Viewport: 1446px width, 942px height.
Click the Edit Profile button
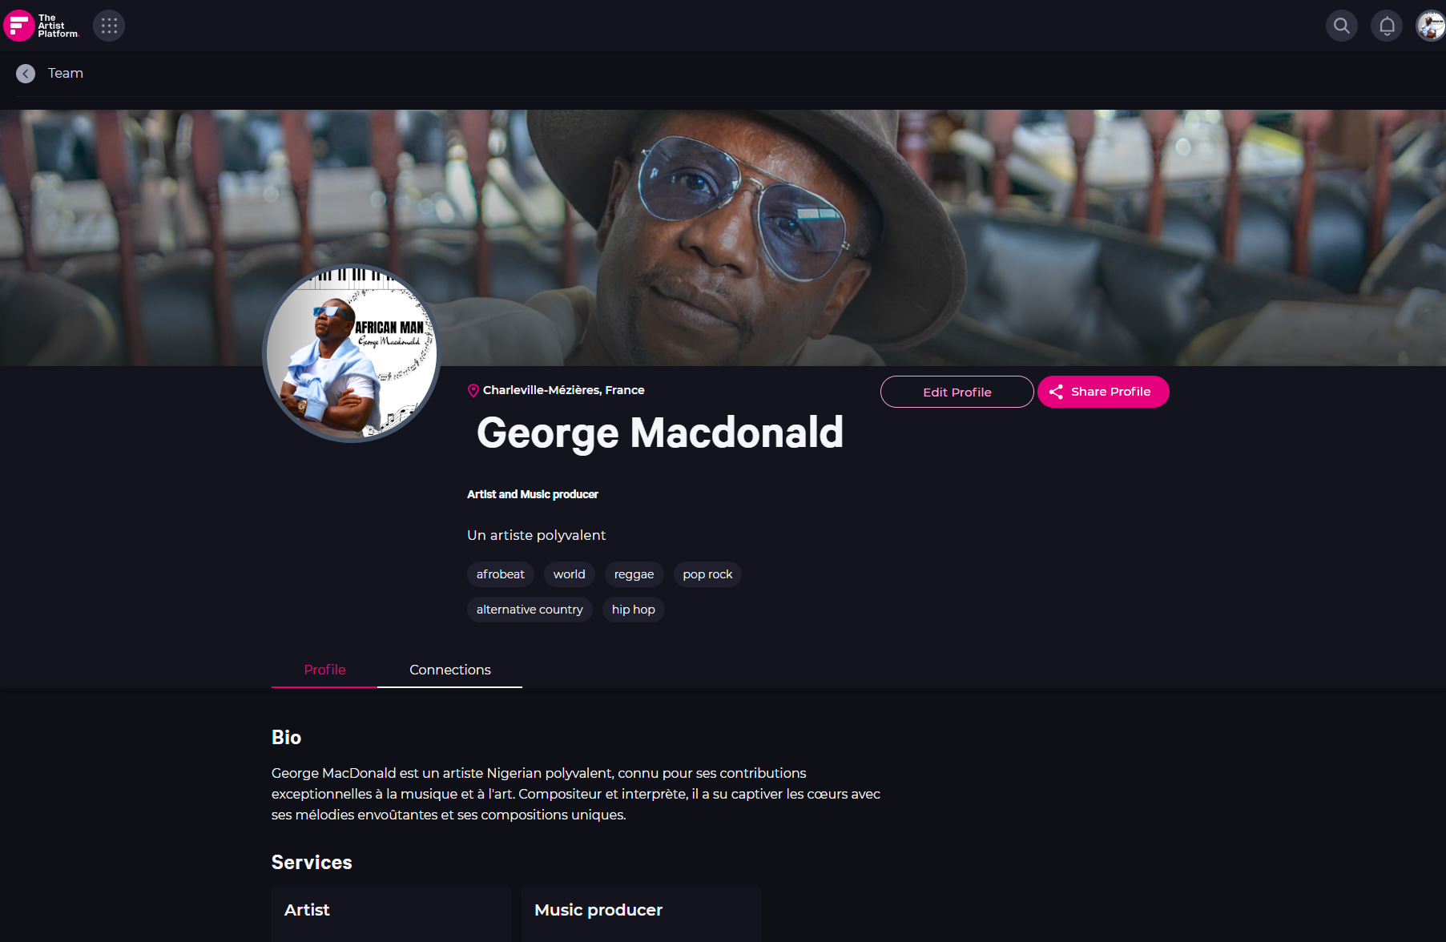click(x=957, y=392)
